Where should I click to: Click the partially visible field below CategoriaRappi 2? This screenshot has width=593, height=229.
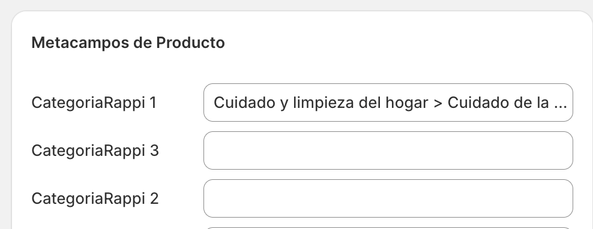(388, 228)
